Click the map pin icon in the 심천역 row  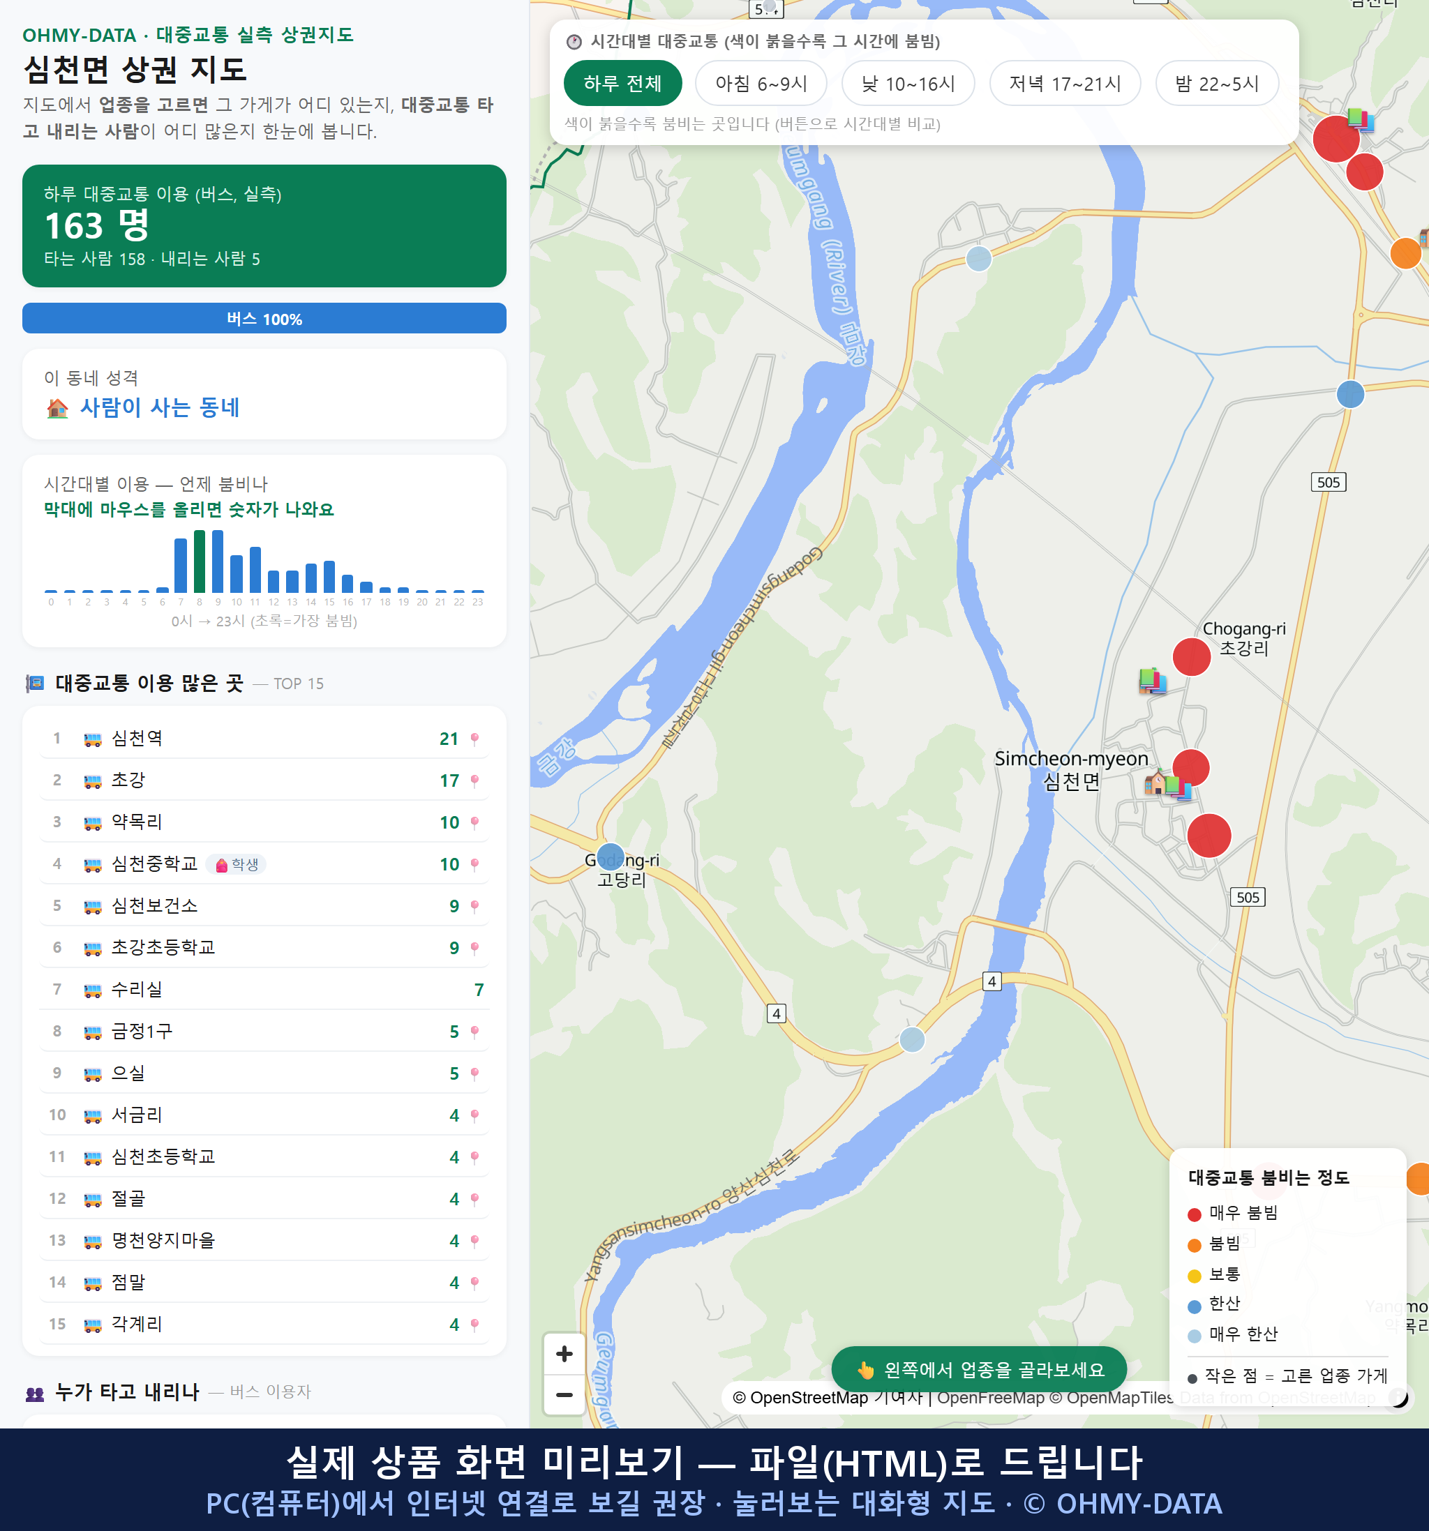point(474,739)
